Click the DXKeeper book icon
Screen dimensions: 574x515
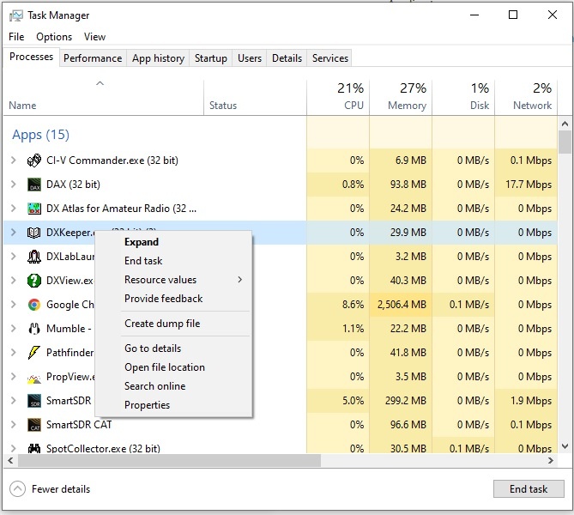(34, 233)
